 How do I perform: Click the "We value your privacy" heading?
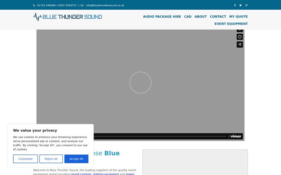point(35,130)
